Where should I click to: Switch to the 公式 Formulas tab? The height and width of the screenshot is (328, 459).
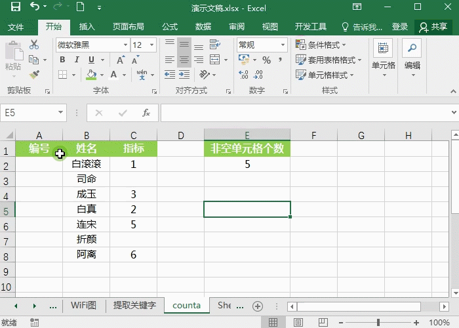click(170, 27)
